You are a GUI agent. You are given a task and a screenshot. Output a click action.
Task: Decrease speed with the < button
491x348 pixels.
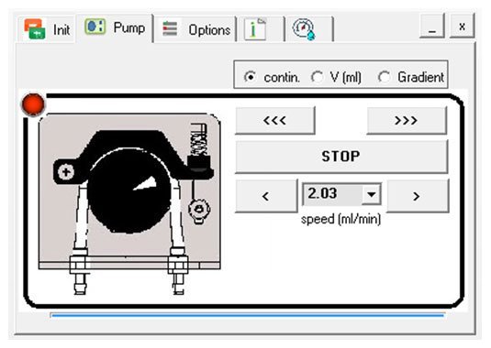click(266, 196)
